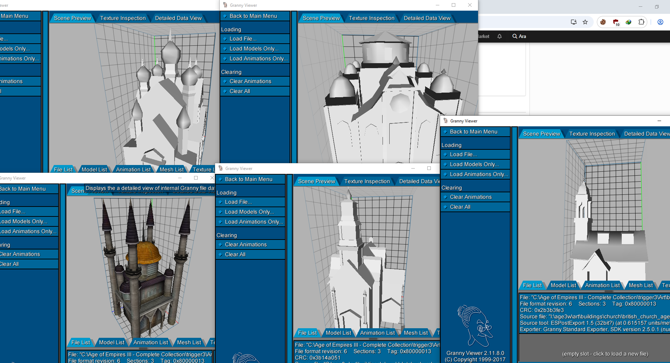This screenshot has width=670, height=363.
Task: Select File List tab in onion-dome church window
Action: point(63,170)
